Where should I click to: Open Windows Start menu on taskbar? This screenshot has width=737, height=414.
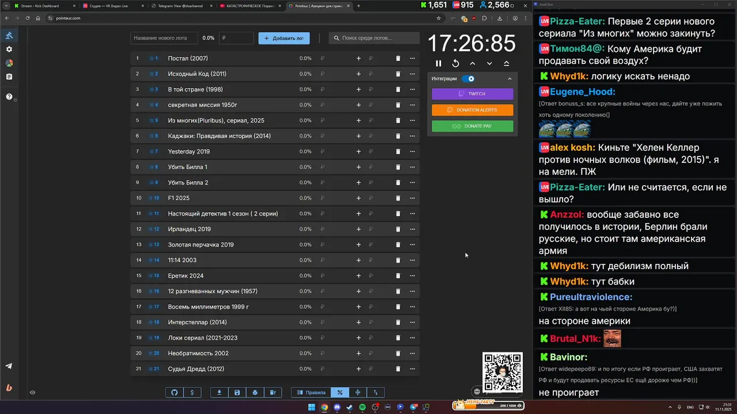[x=311, y=407]
